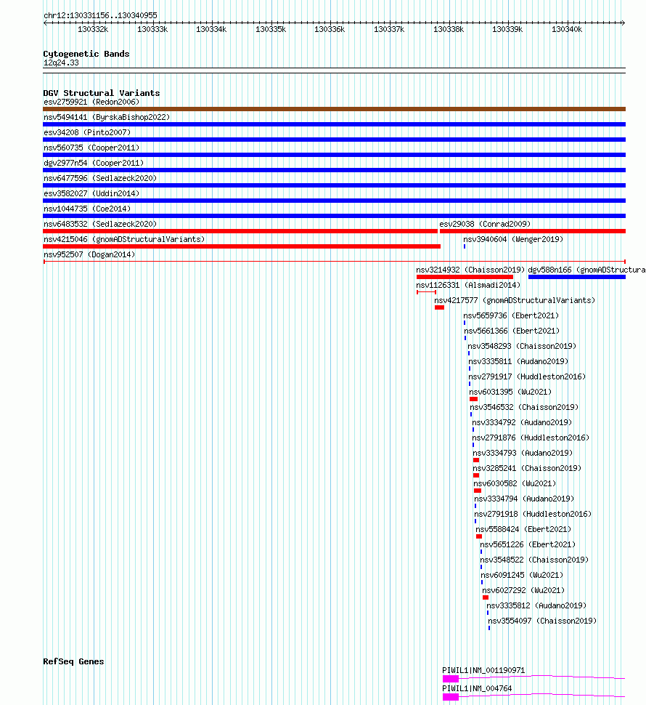Open nsv2791918 (Huddleston2016) variant
Screen dimensions: 646x705
[533, 515]
